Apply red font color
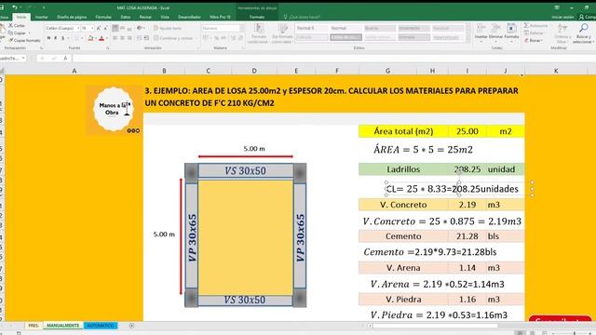This screenshot has width=596, height=335. [102, 38]
